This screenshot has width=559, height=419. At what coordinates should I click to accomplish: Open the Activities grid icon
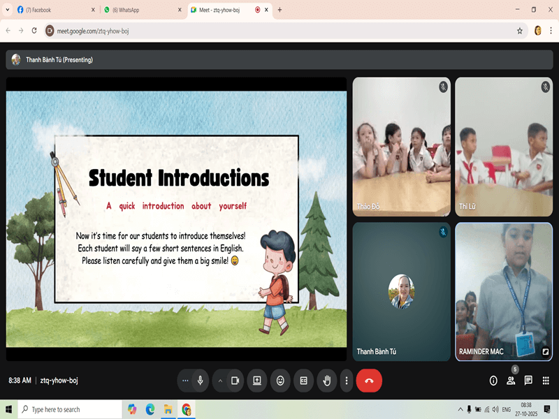click(546, 381)
